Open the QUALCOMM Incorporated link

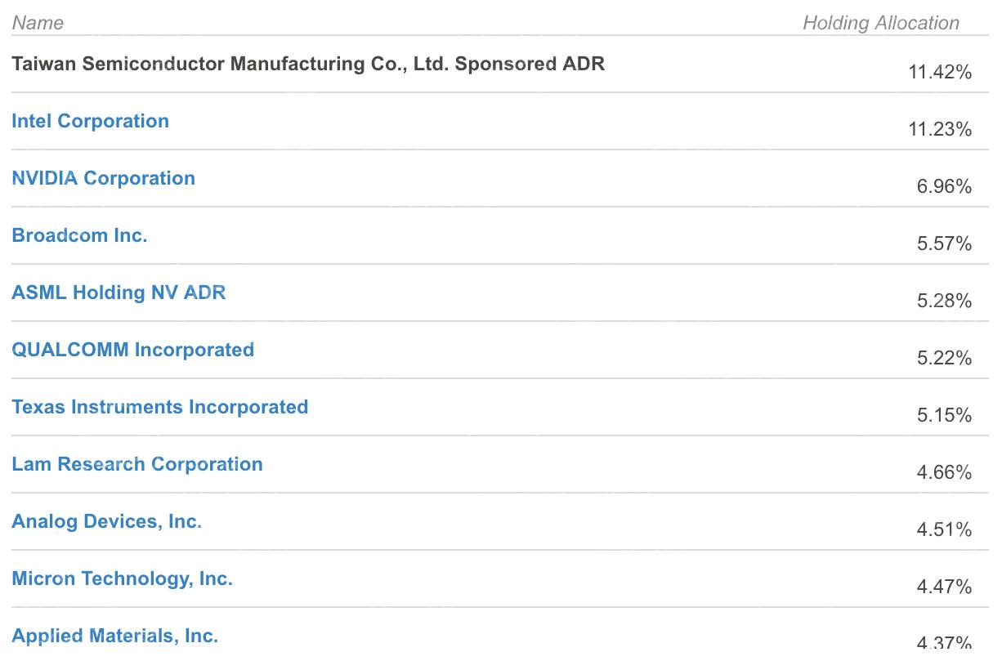(132, 350)
